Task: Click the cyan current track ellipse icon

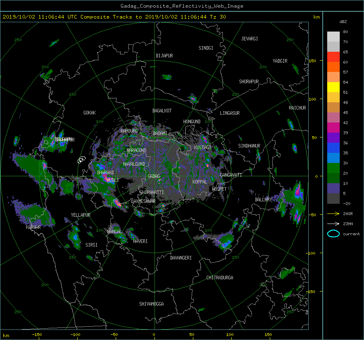Action: (333, 234)
